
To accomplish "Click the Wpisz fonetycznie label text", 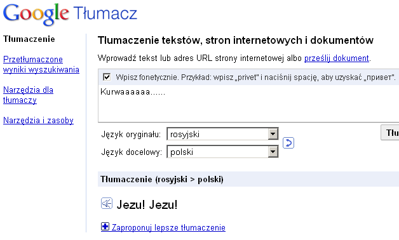I will click(x=255, y=77).
